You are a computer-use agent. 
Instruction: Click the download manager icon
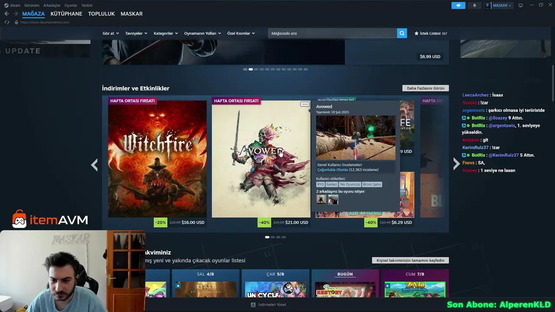253,305
